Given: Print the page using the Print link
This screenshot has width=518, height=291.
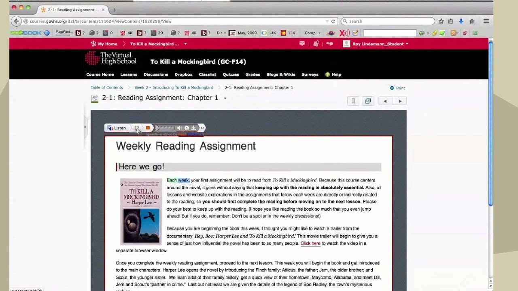Looking at the screenshot, I should point(397,88).
